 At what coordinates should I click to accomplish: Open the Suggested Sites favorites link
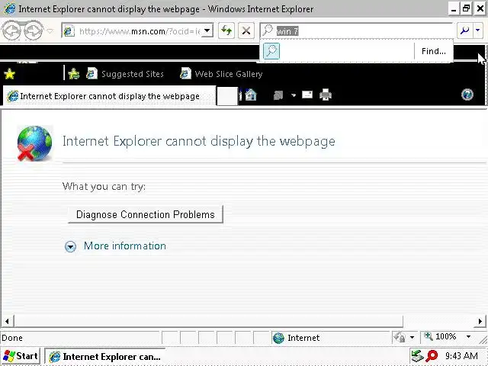pos(125,74)
